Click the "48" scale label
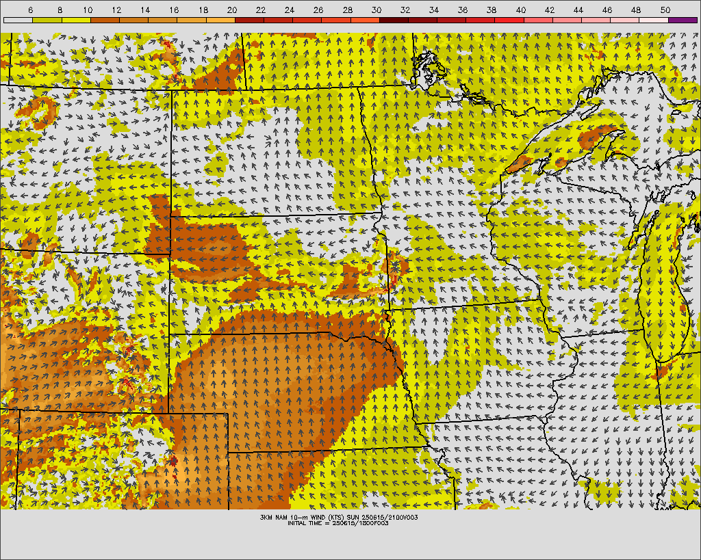 coord(636,10)
